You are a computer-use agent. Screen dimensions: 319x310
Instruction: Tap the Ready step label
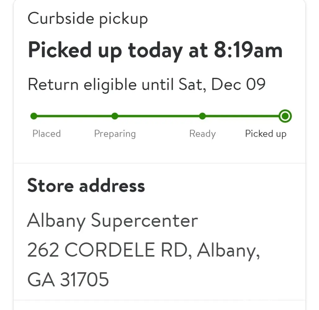click(202, 134)
